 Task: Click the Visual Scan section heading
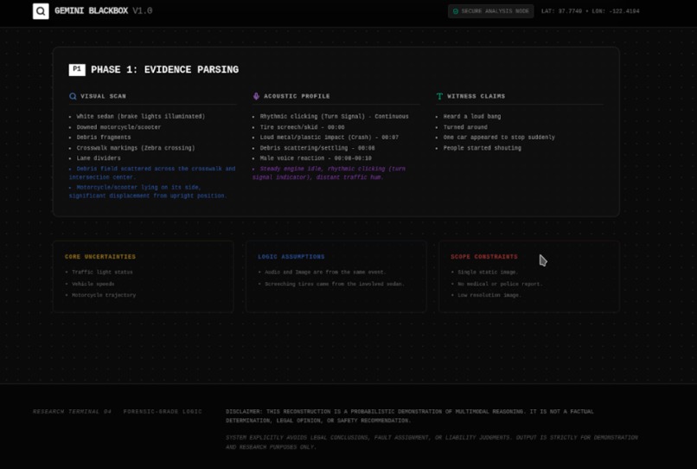coord(103,96)
